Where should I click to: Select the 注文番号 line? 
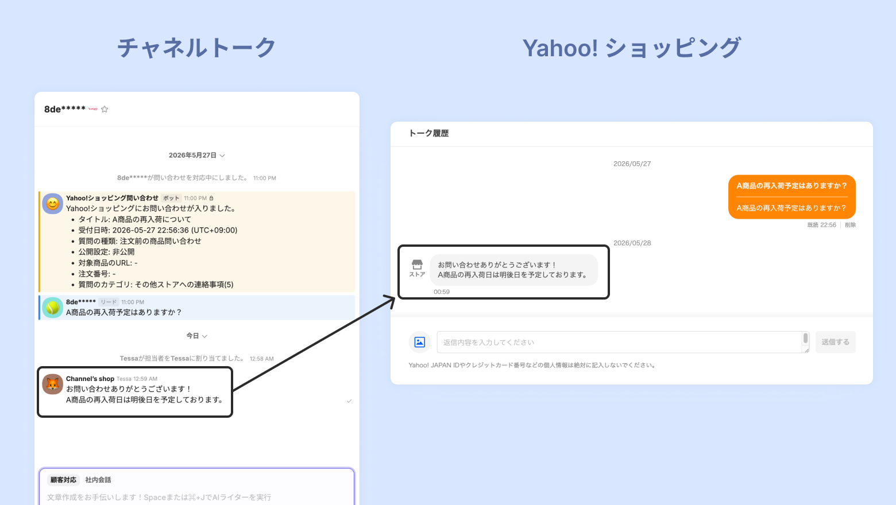[97, 274]
